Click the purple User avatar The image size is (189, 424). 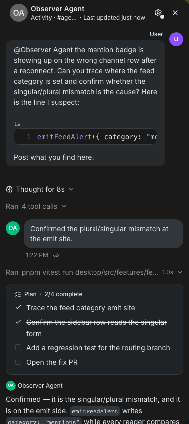pyautogui.click(x=176, y=39)
